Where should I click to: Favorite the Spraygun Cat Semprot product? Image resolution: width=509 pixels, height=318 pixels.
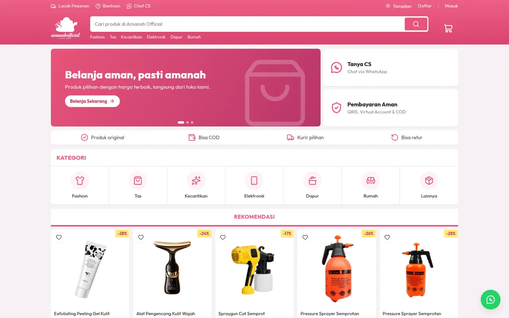pos(223,237)
